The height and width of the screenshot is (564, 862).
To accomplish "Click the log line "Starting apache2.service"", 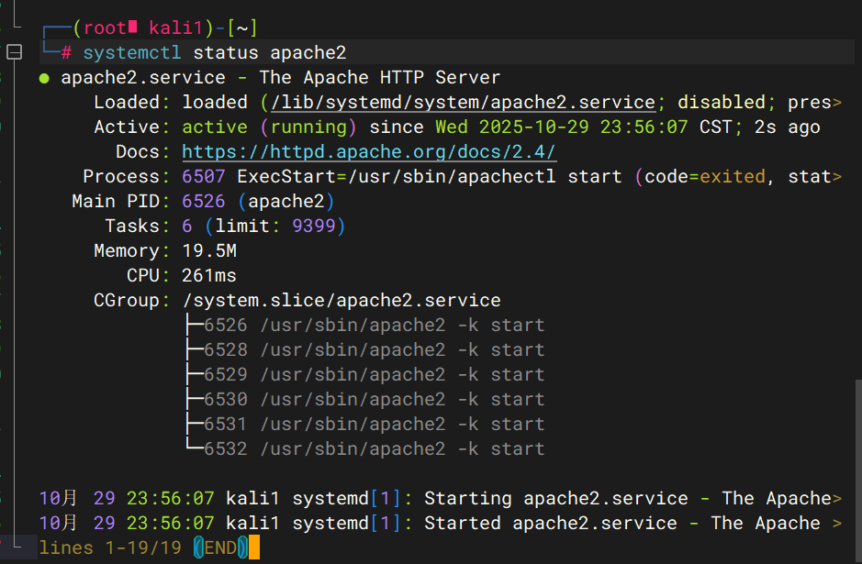I will pos(441,498).
